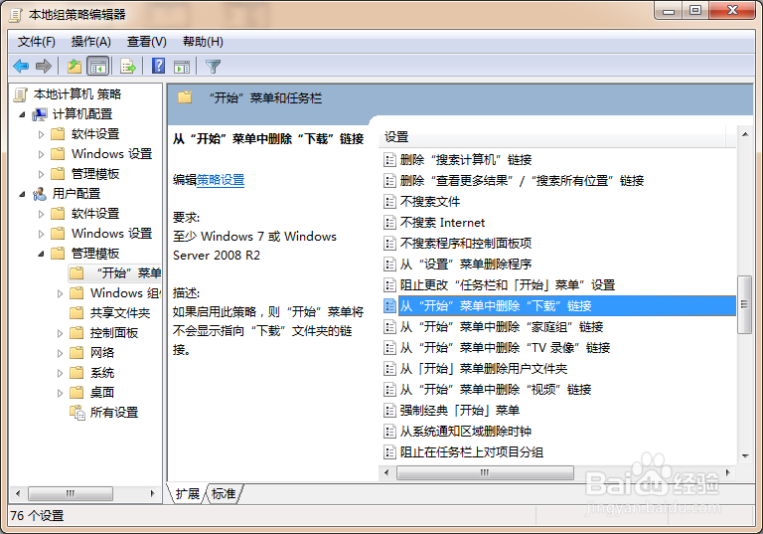
Task: Click the 所有设置 icon in the tree
Action: [76, 413]
